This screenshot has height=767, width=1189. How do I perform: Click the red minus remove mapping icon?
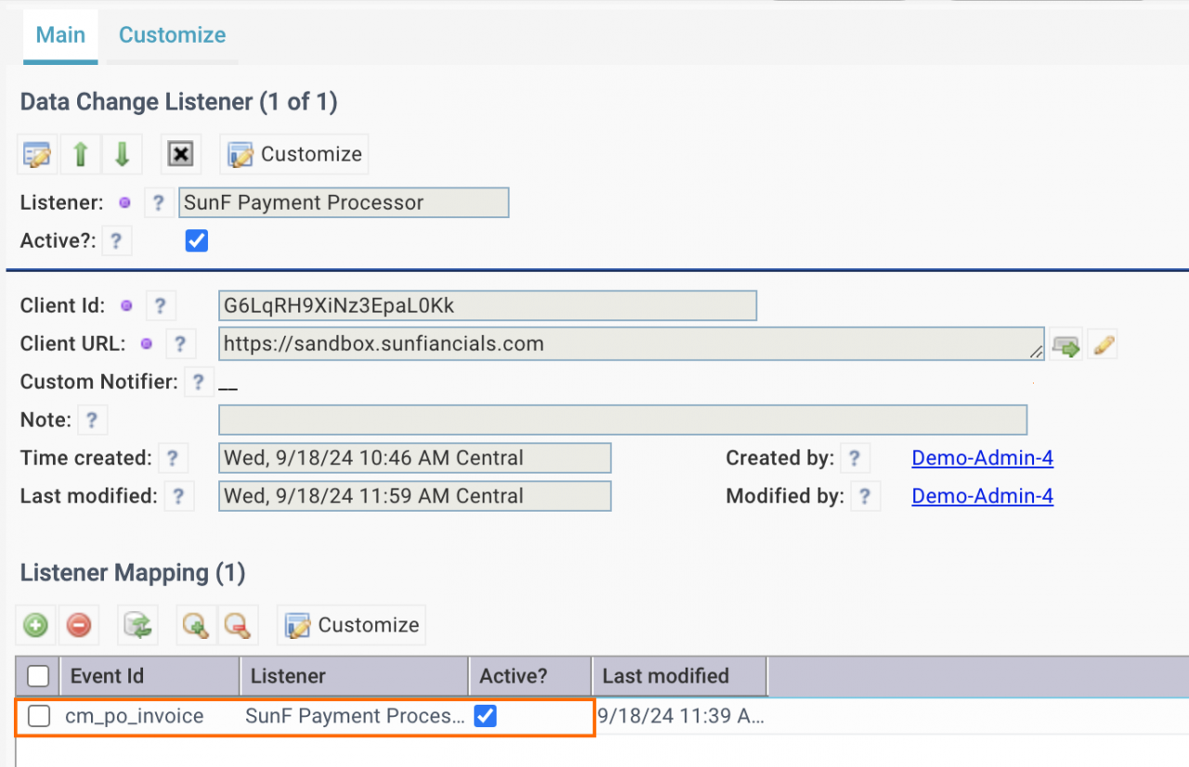(x=79, y=626)
